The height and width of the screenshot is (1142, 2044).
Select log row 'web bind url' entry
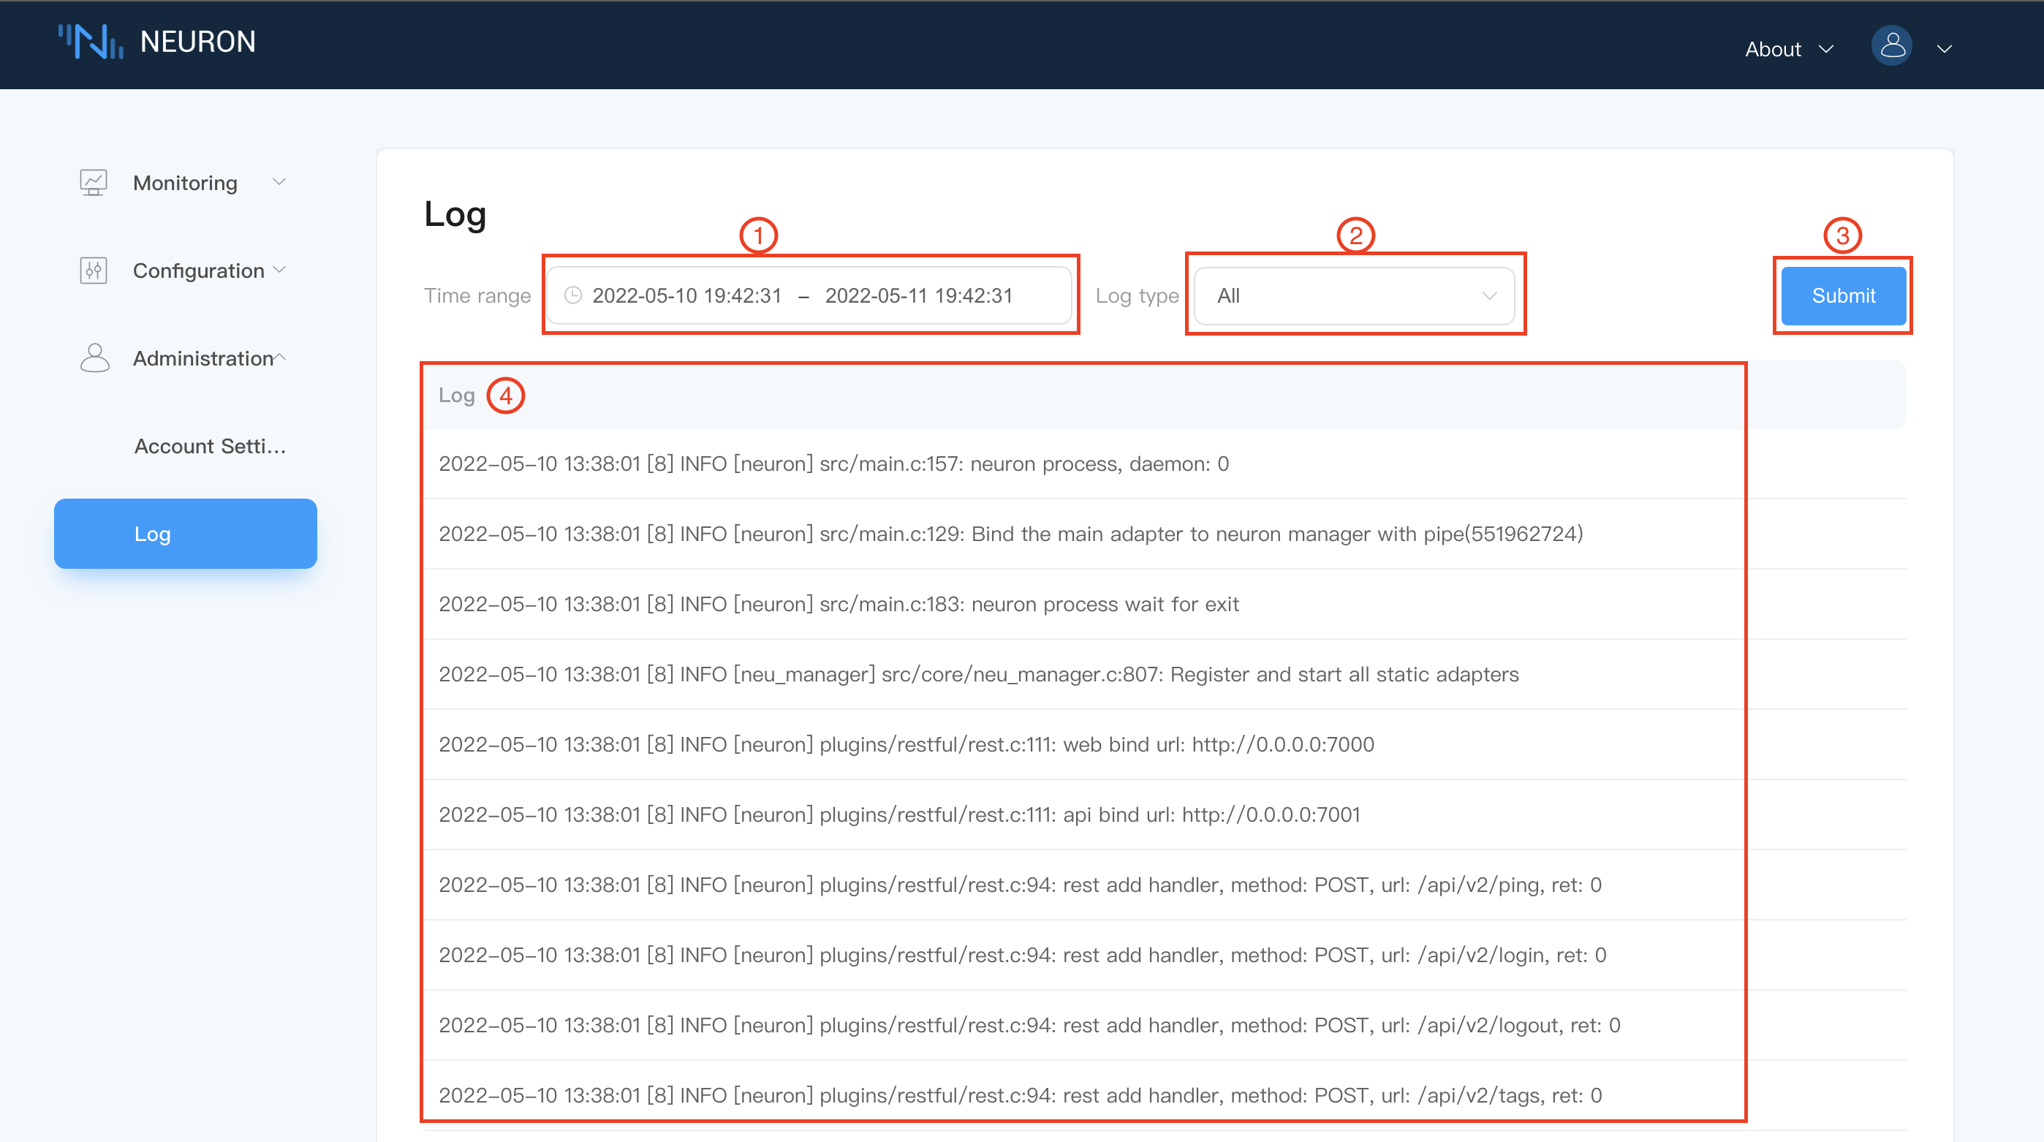click(1164, 744)
